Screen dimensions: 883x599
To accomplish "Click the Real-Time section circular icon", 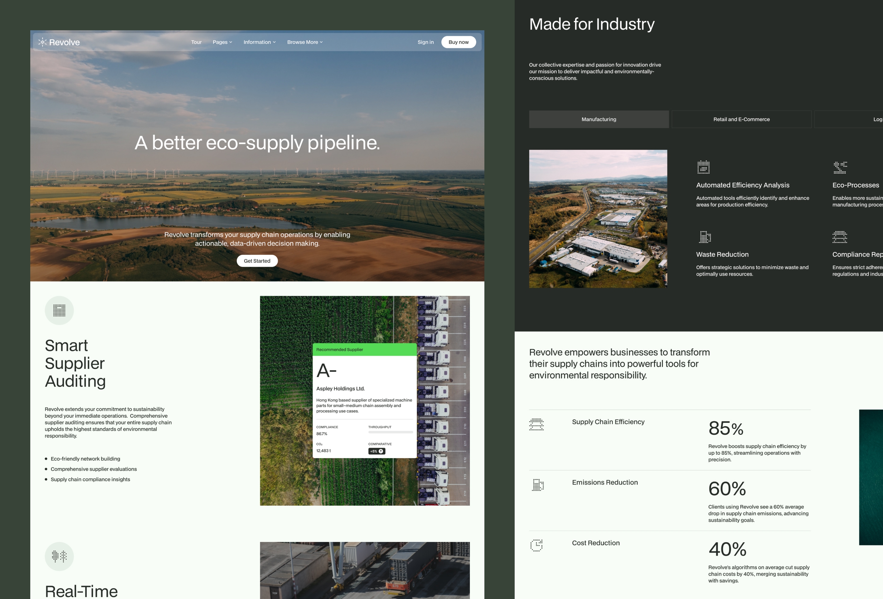I will click(x=59, y=556).
